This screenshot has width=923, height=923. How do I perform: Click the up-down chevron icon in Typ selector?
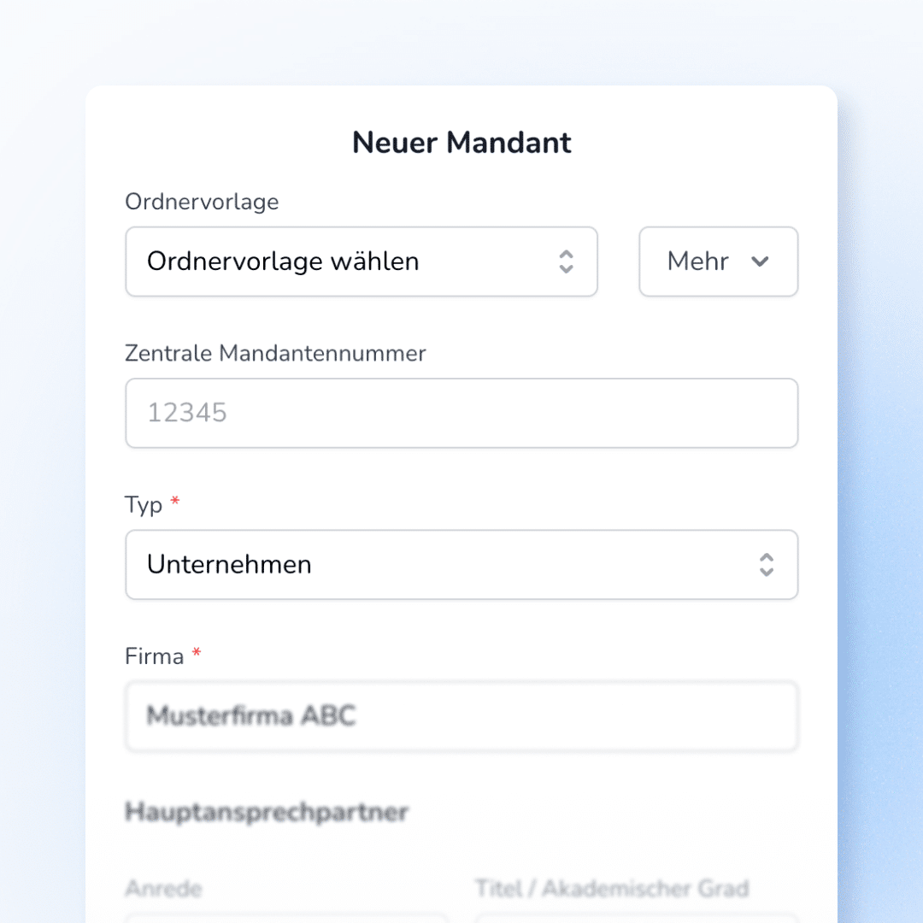point(767,565)
